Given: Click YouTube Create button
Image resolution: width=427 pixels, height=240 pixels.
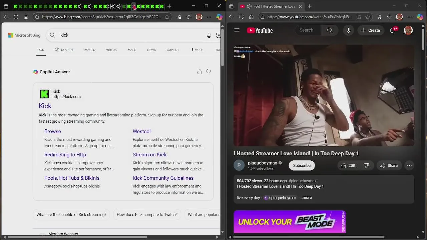Looking at the screenshot, I should 370,30.
